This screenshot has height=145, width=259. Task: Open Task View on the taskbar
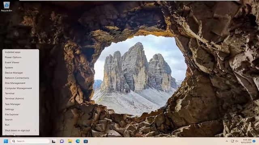point(54,141)
